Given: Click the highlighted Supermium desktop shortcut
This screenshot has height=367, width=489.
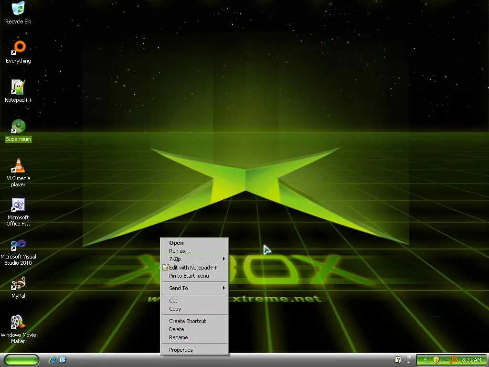Looking at the screenshot, I should tap(18, 130).
